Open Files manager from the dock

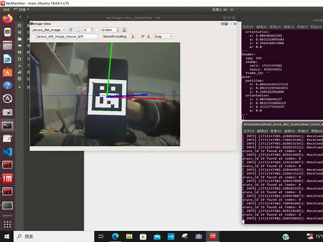tap(7, 45)
